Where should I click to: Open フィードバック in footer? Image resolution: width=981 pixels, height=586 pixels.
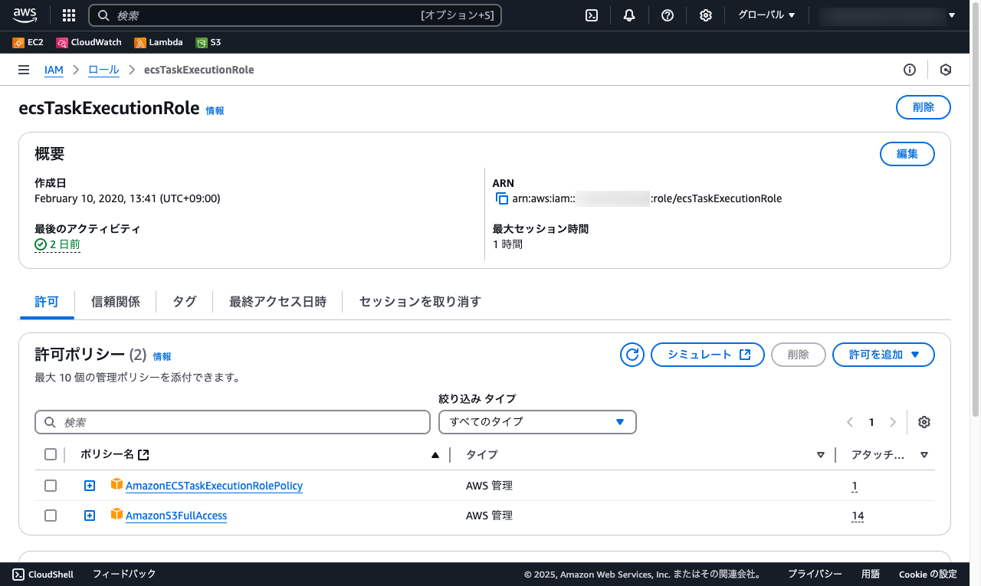point(124,574)
